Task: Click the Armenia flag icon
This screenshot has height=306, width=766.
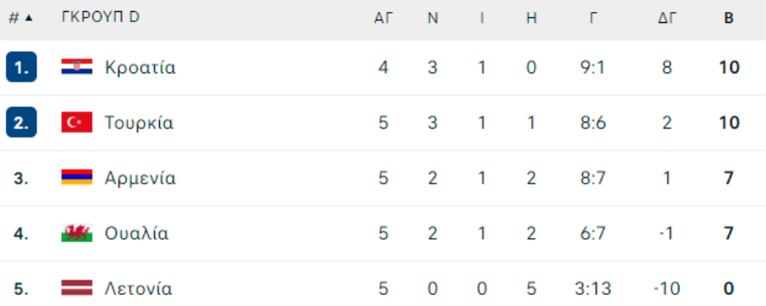Action: coord(77,177)
